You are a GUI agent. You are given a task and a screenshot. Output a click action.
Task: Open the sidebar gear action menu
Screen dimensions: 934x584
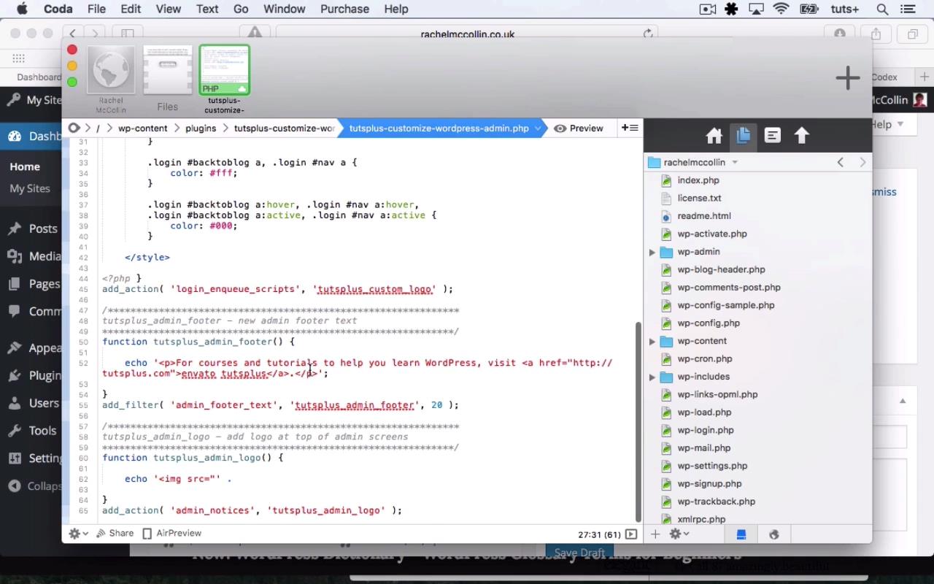tap(679, 534)
